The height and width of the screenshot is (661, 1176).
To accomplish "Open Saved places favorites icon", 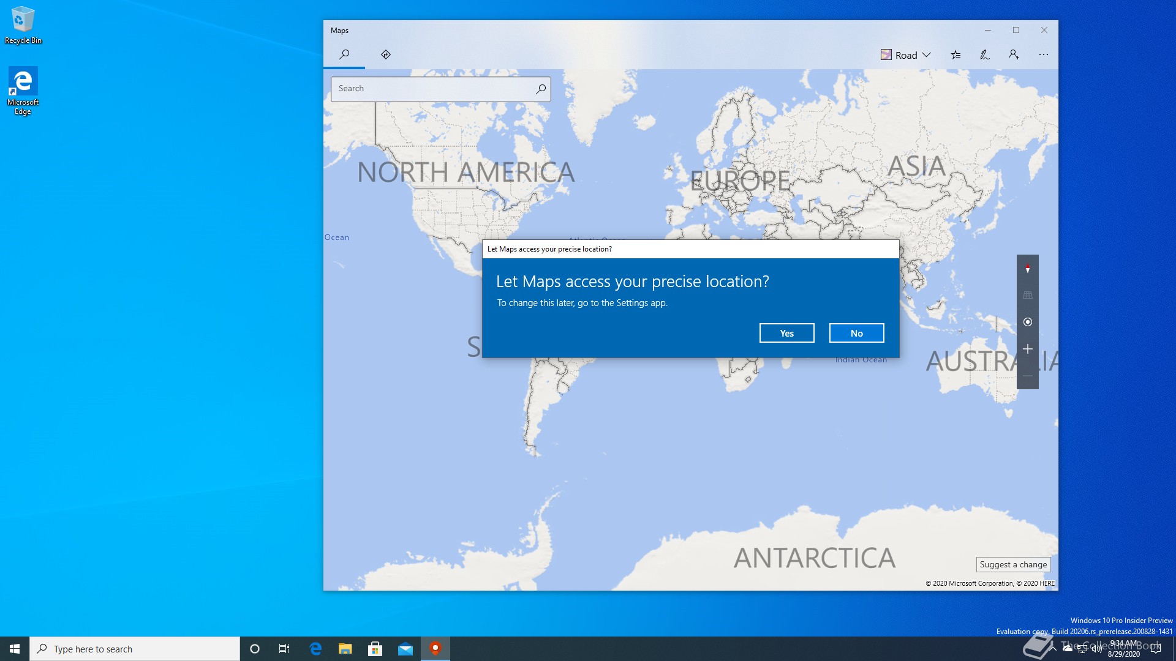I will pos(956,55).
